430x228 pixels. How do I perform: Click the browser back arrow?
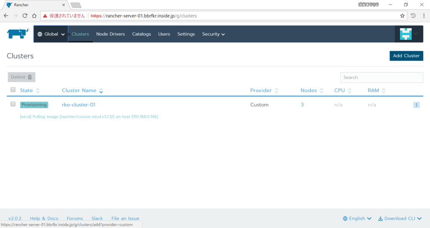6,16
